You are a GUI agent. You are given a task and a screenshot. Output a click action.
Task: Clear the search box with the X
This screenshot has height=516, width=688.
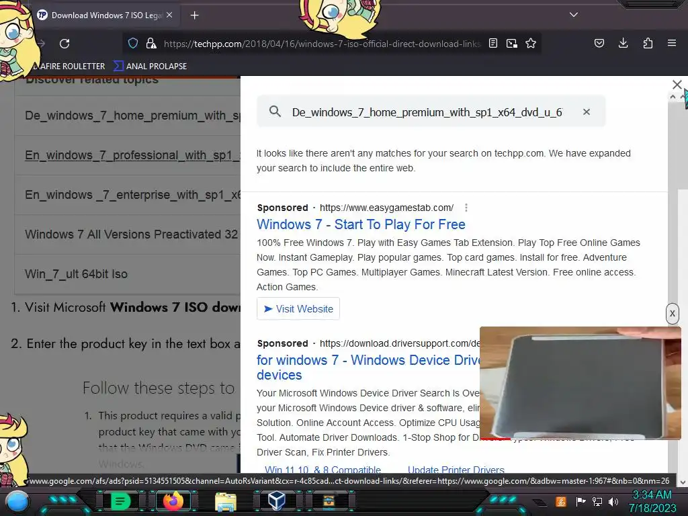coord(586,112)
